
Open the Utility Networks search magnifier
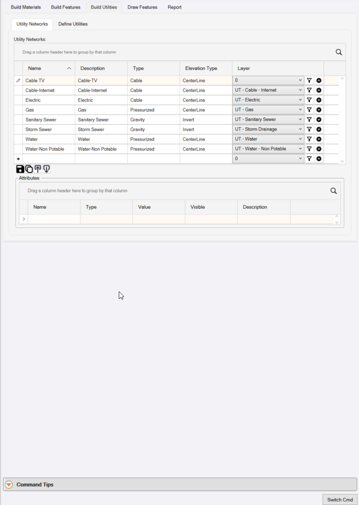point(339,52)
